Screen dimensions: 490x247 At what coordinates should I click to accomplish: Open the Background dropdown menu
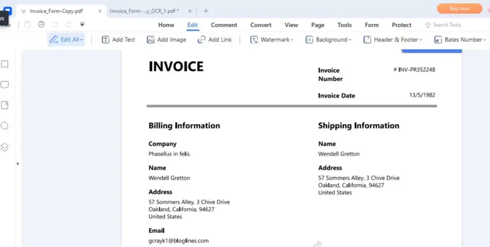[328, 40]
